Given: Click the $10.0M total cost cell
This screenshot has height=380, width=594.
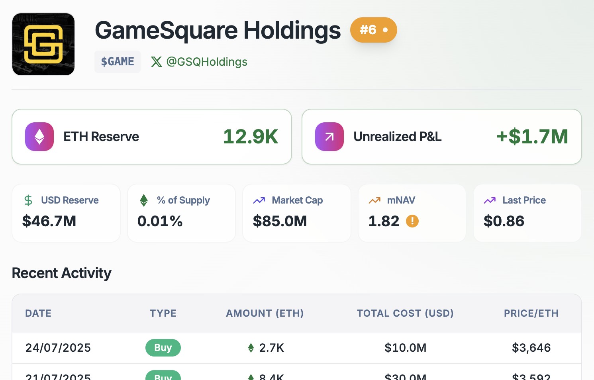Looking at the screenshot, I should click(406, 348).
